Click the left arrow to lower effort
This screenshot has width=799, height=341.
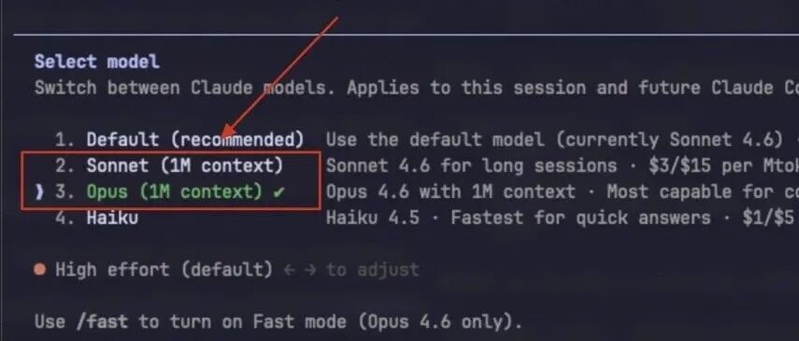coord(289,270)
